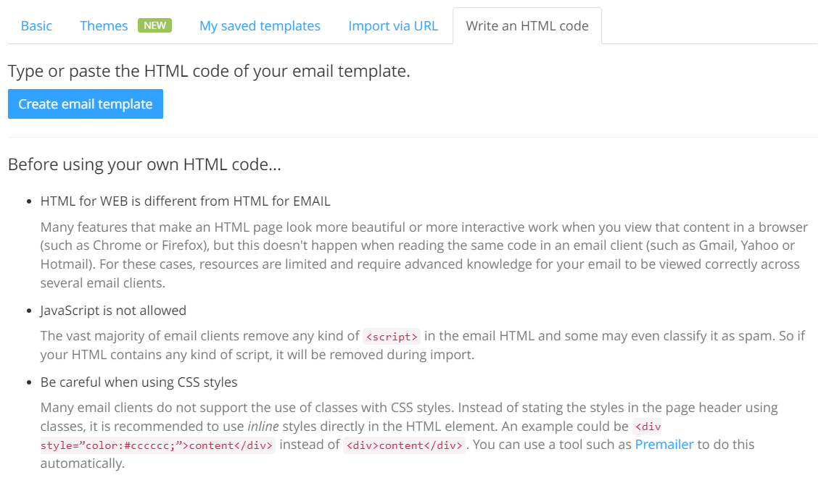Open the Premailer link

point(664,444)
